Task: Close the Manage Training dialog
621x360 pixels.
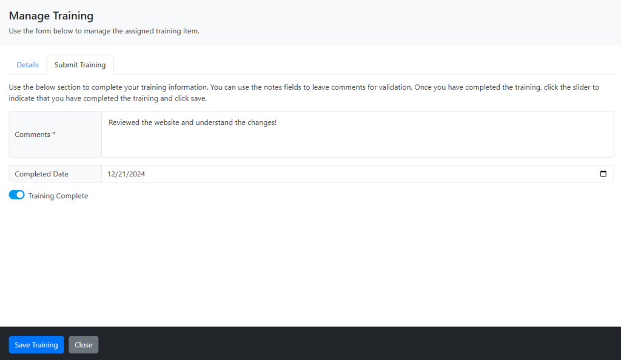Action: click(x=84, y=345)
